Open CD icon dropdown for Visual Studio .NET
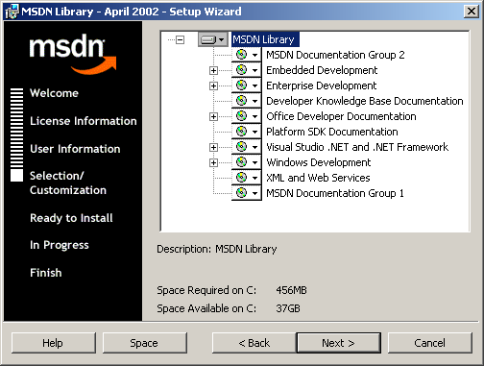 pyautogui.click(x=247, y=147)
